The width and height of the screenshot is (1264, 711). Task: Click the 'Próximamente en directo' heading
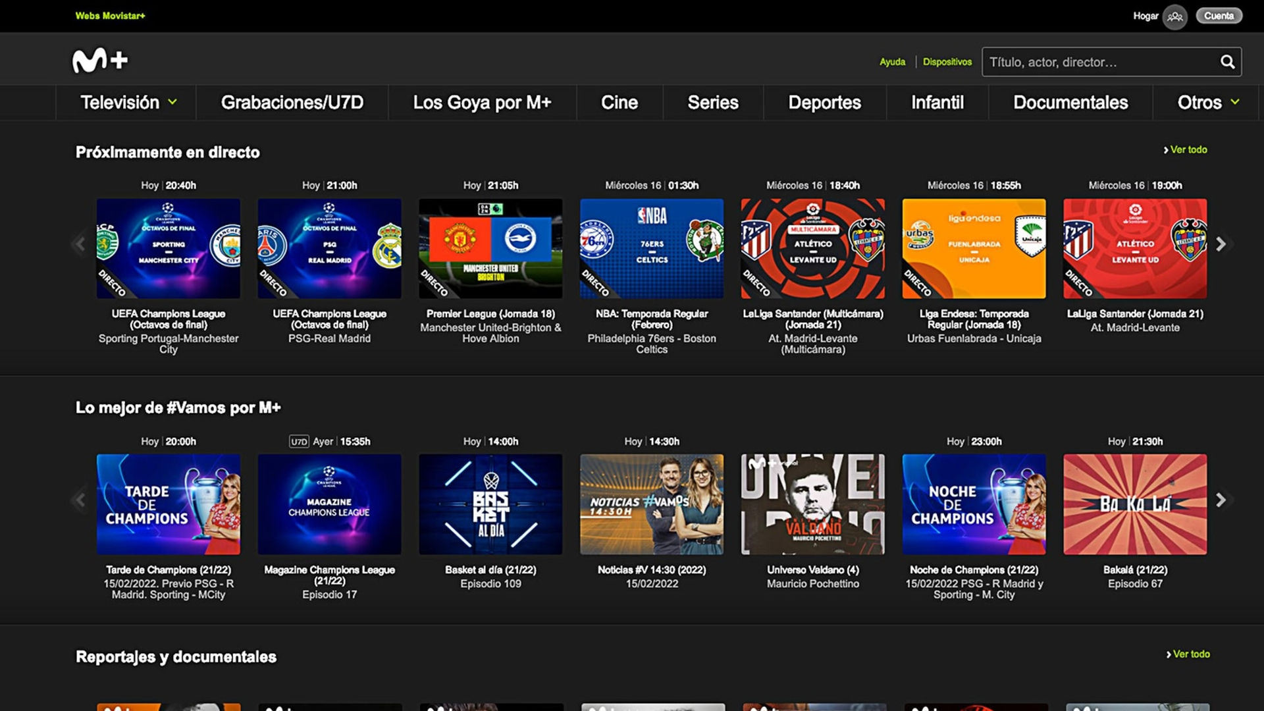click(168, 153)
